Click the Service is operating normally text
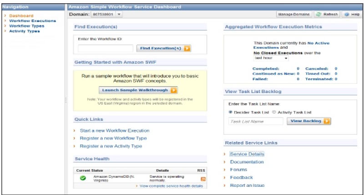The image size is (364, 195). click(x=167, y=179)
